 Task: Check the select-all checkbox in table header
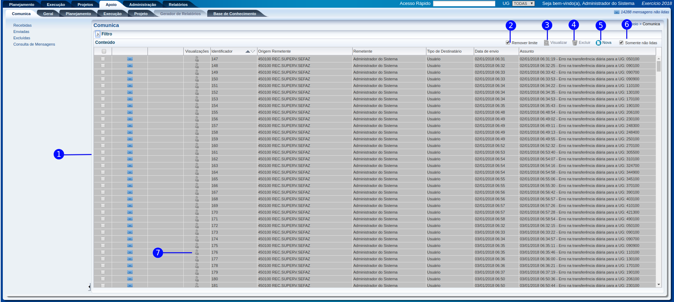pyautogui.click(x=104, y=51)
